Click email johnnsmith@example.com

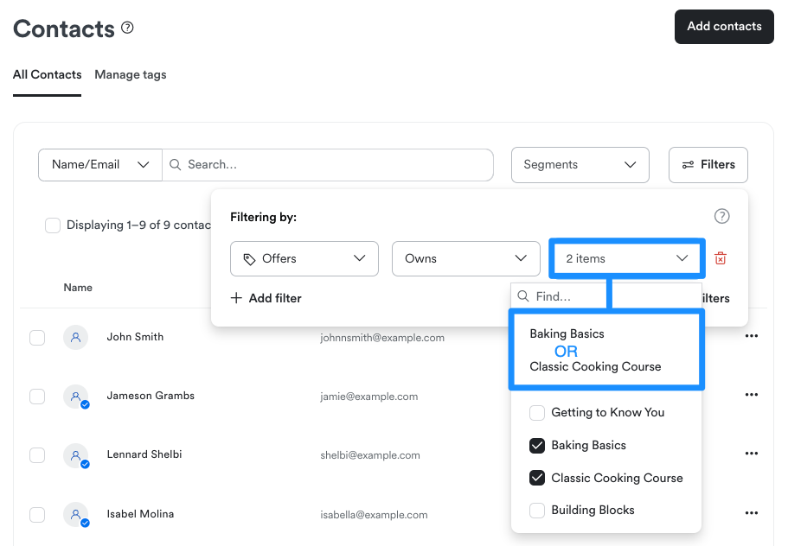pyautogui.click(x=382, y=338)
